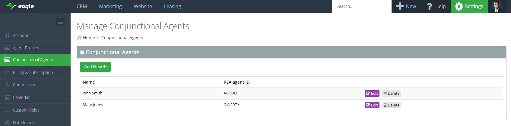Image resolution: width=511 pixels, height=126 pixels.
Task: Edit the John Smith agent
Action: tap(372, 94)
